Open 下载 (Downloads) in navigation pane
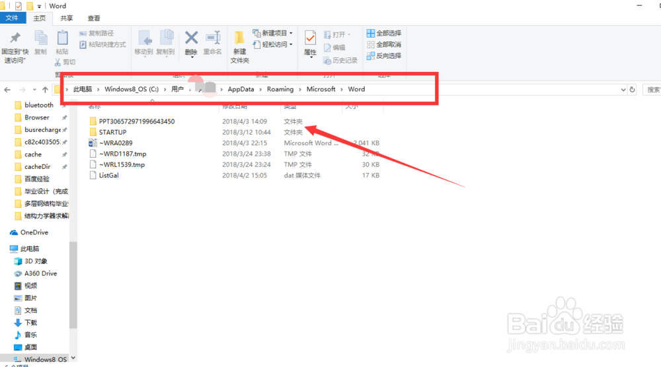Image resolution: width=661 pixels, height=367 pixels. tap(30, 323)
